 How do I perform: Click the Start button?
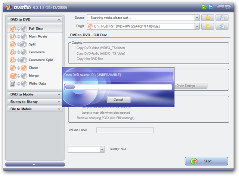207,161
